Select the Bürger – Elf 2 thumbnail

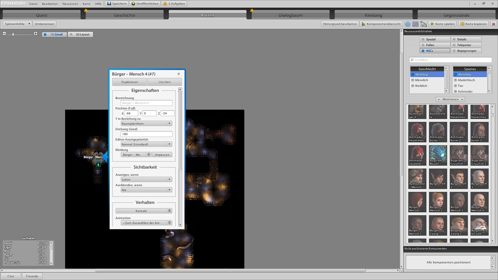(x=458, y=178)
